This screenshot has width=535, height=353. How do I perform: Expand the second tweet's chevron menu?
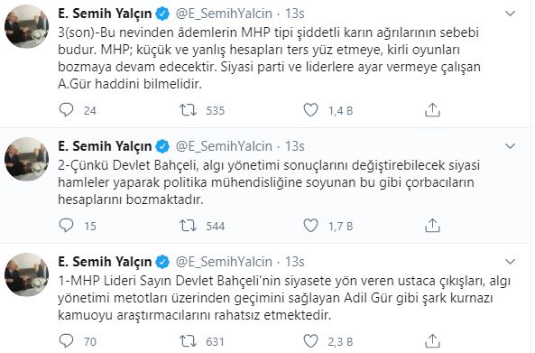[x=510, y=146]
